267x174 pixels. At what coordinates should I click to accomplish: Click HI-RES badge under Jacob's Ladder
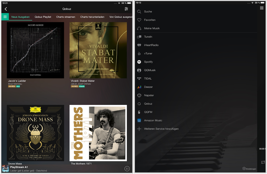coord(12,86)
